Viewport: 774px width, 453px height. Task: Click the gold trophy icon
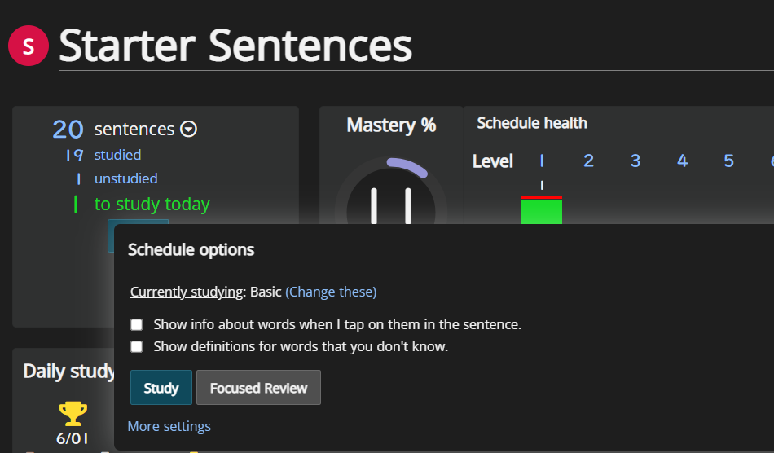click(73, 414)
